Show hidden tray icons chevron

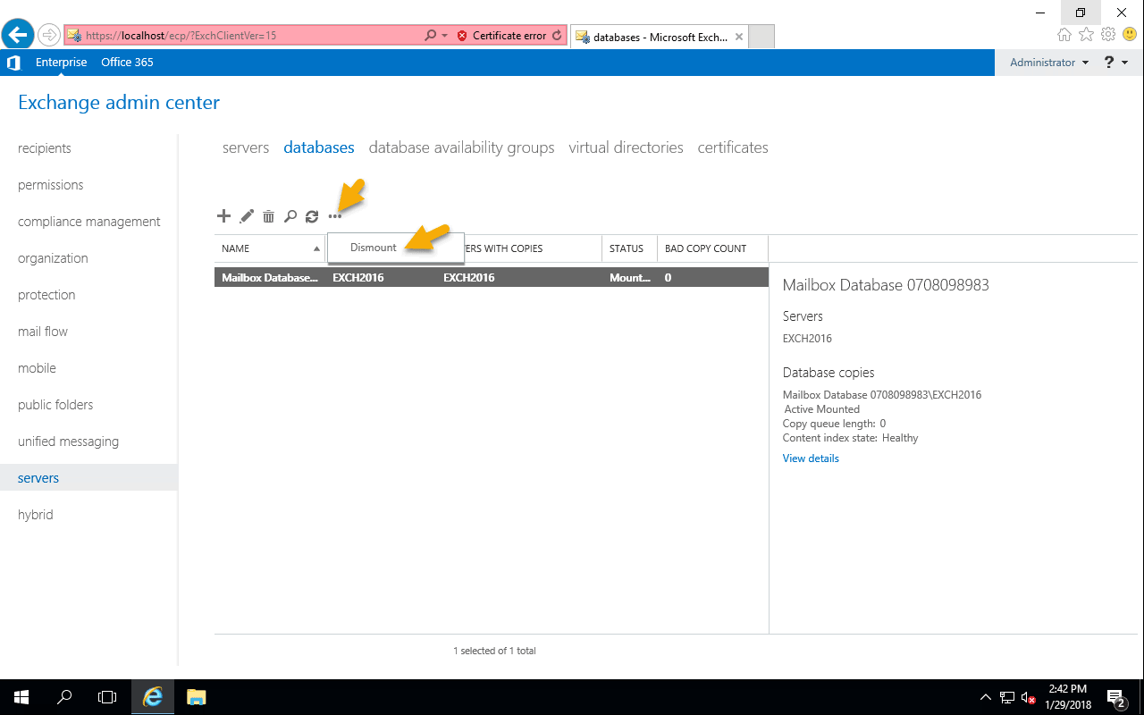pyautogui.click(x=986, y=697)
